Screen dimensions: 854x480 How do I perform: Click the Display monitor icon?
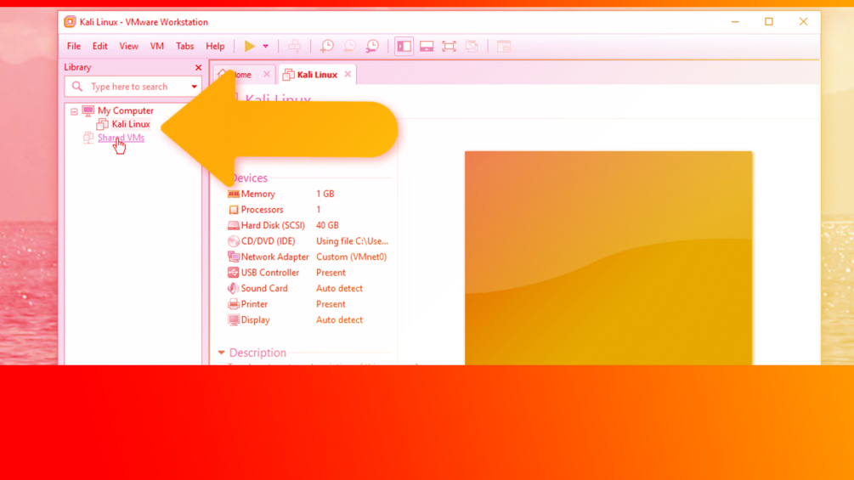tap(233, 320)
